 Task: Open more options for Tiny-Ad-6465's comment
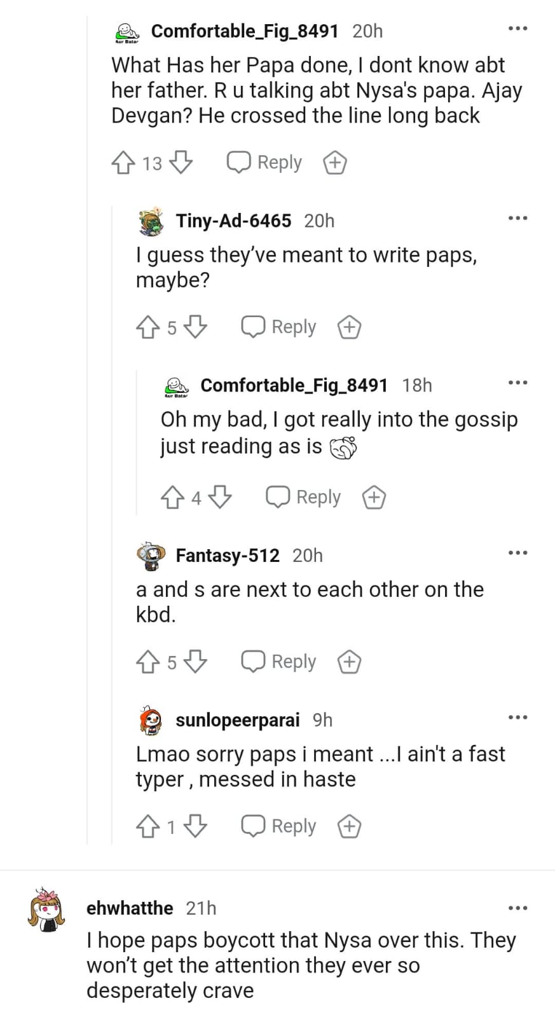[x=517, y=219]
